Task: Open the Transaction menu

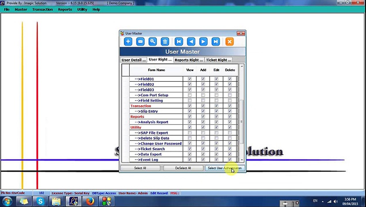Action: (x=43, y=9)
